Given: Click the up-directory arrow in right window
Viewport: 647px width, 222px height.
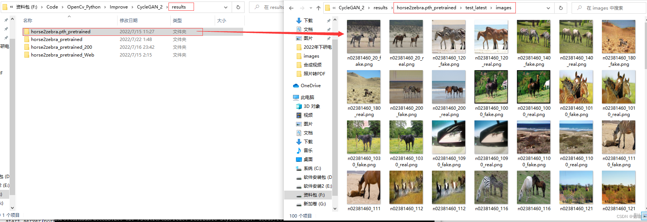Looking at the screenshot, I should click(318, 8).
